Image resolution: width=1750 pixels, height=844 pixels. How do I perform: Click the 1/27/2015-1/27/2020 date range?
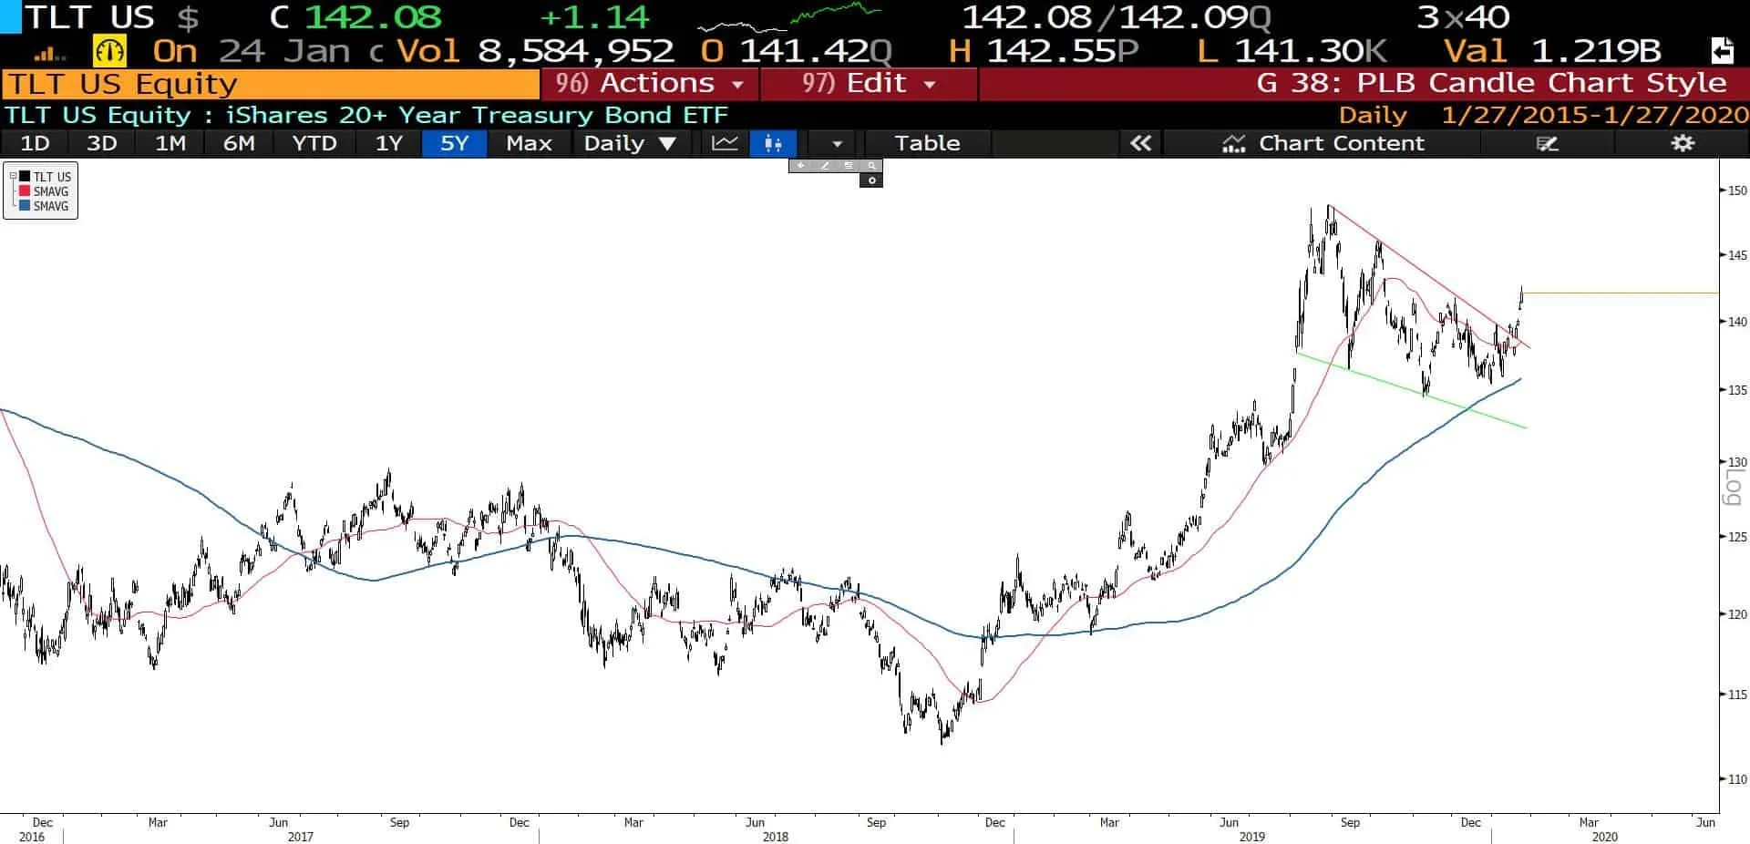pyautogui.click(x=1595, y=116)
